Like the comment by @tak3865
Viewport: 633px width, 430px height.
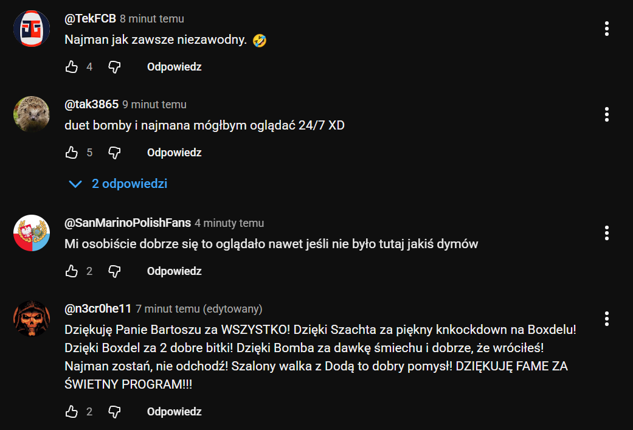72,152
